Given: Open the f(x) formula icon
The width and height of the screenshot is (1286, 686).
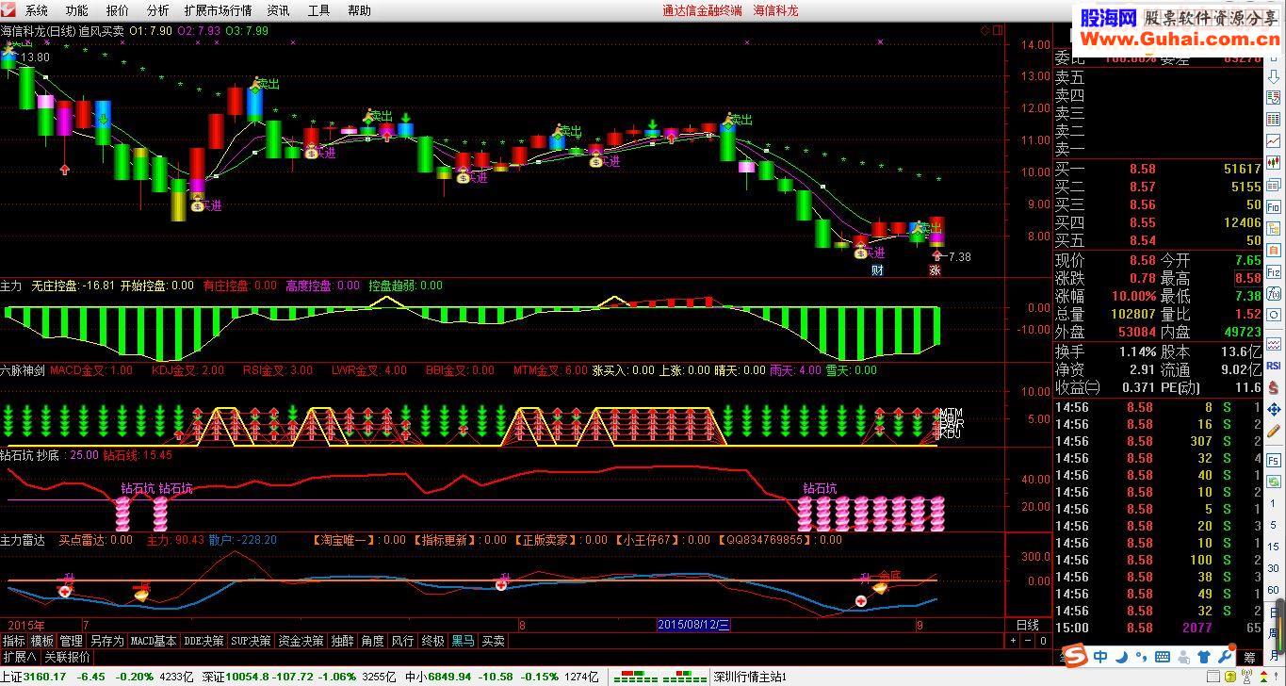Looking at the screenshot, I should tap(1274, 293).
